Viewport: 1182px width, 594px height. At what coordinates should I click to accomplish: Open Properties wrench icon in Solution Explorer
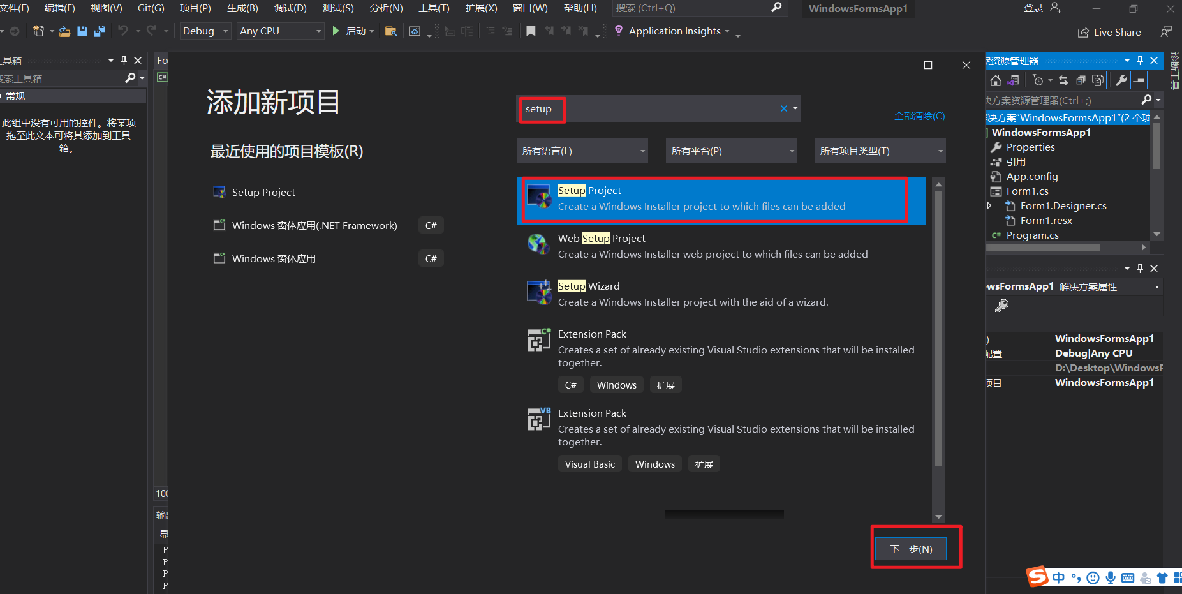(1121, 80)
